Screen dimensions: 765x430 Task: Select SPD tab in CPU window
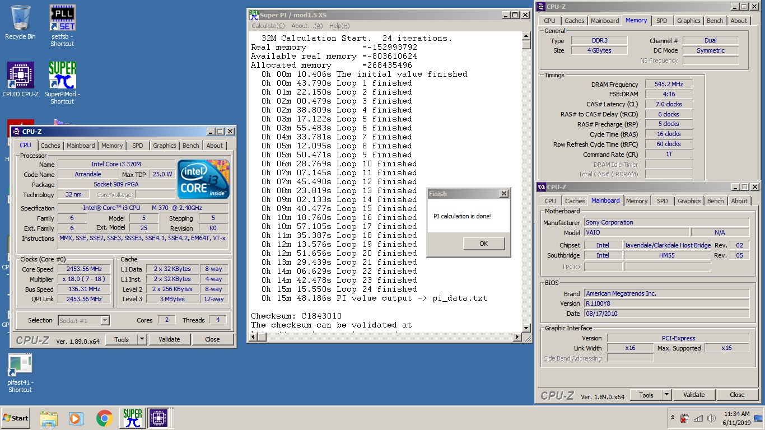138,146
